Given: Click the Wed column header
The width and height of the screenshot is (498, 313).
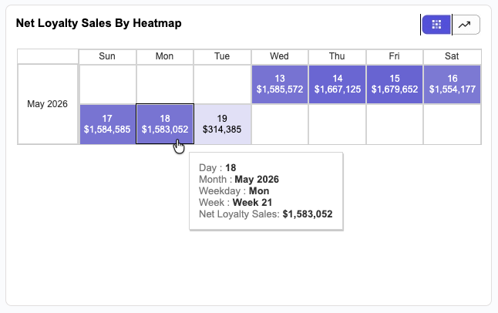Looking at the screenshot, I should coord(280,56).
